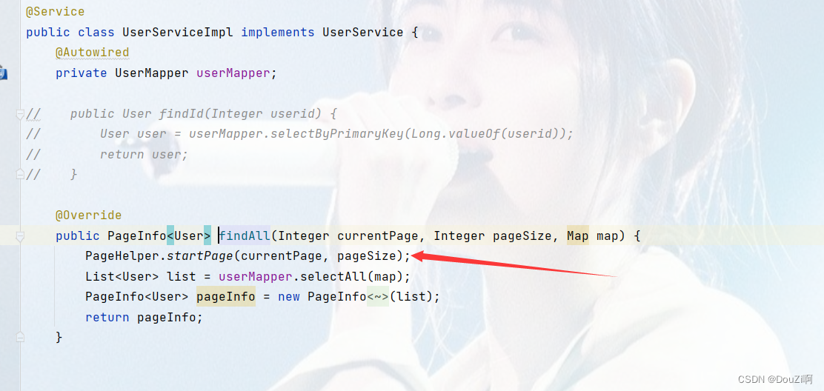Collapse the commented findId block fold marker
The width and height of the screenshot is (824, 391).
[20, 114]
